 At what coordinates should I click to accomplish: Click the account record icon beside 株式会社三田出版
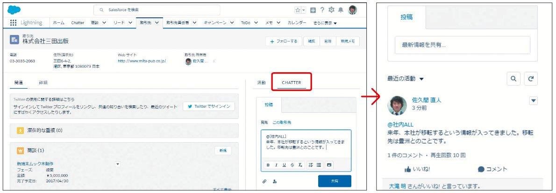click(x=14, y=40)
